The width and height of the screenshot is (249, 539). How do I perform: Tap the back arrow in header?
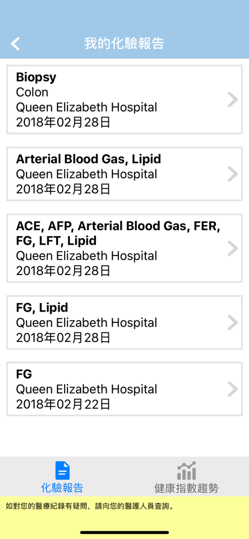(x=15, y=44)
